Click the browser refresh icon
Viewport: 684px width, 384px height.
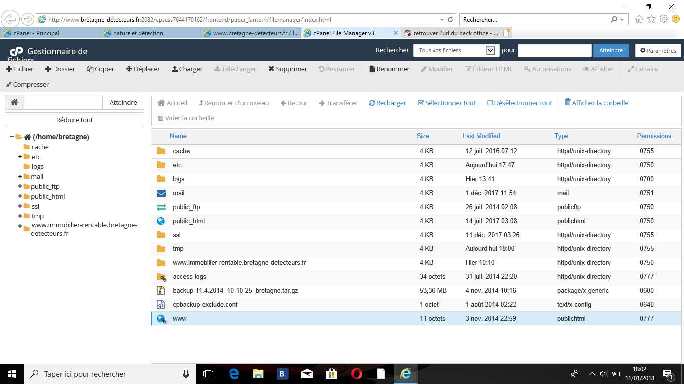tap(450, 20)
